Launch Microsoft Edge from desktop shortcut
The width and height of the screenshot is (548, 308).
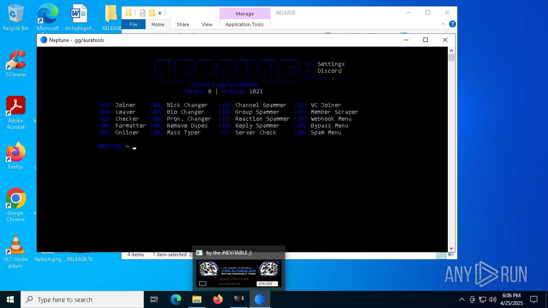pyautogui.click(x=48, y=17)
